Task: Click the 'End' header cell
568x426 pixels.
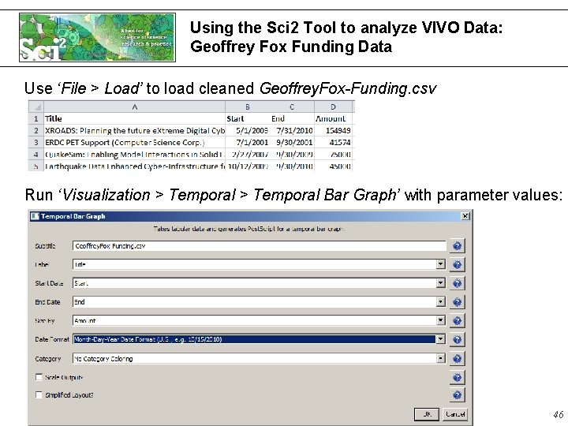Action: (x=292, y=118)
